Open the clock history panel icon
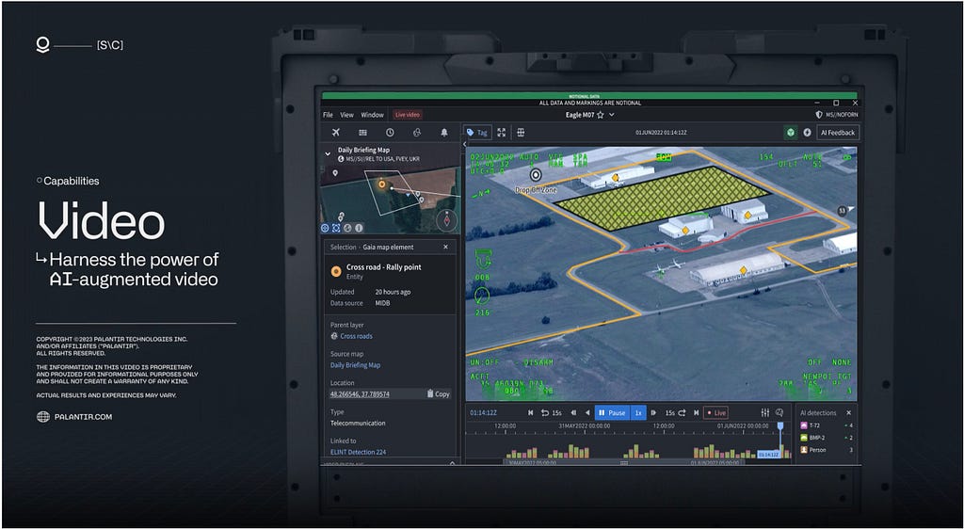Viewport: 964px width, 529px height. coord(390,133)
